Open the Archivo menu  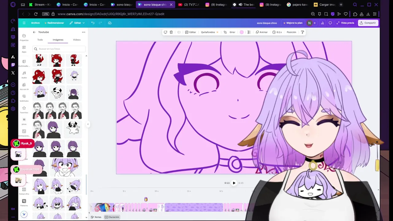35,23
